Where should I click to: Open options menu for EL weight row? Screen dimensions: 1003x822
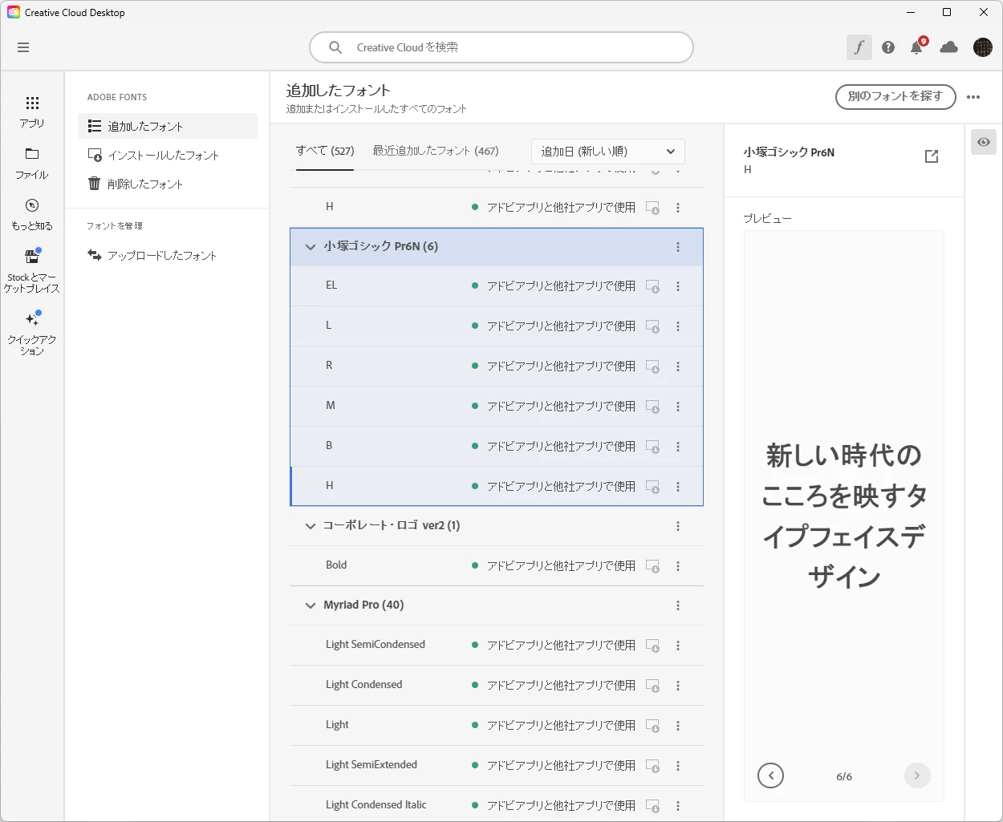pos(678,286)
